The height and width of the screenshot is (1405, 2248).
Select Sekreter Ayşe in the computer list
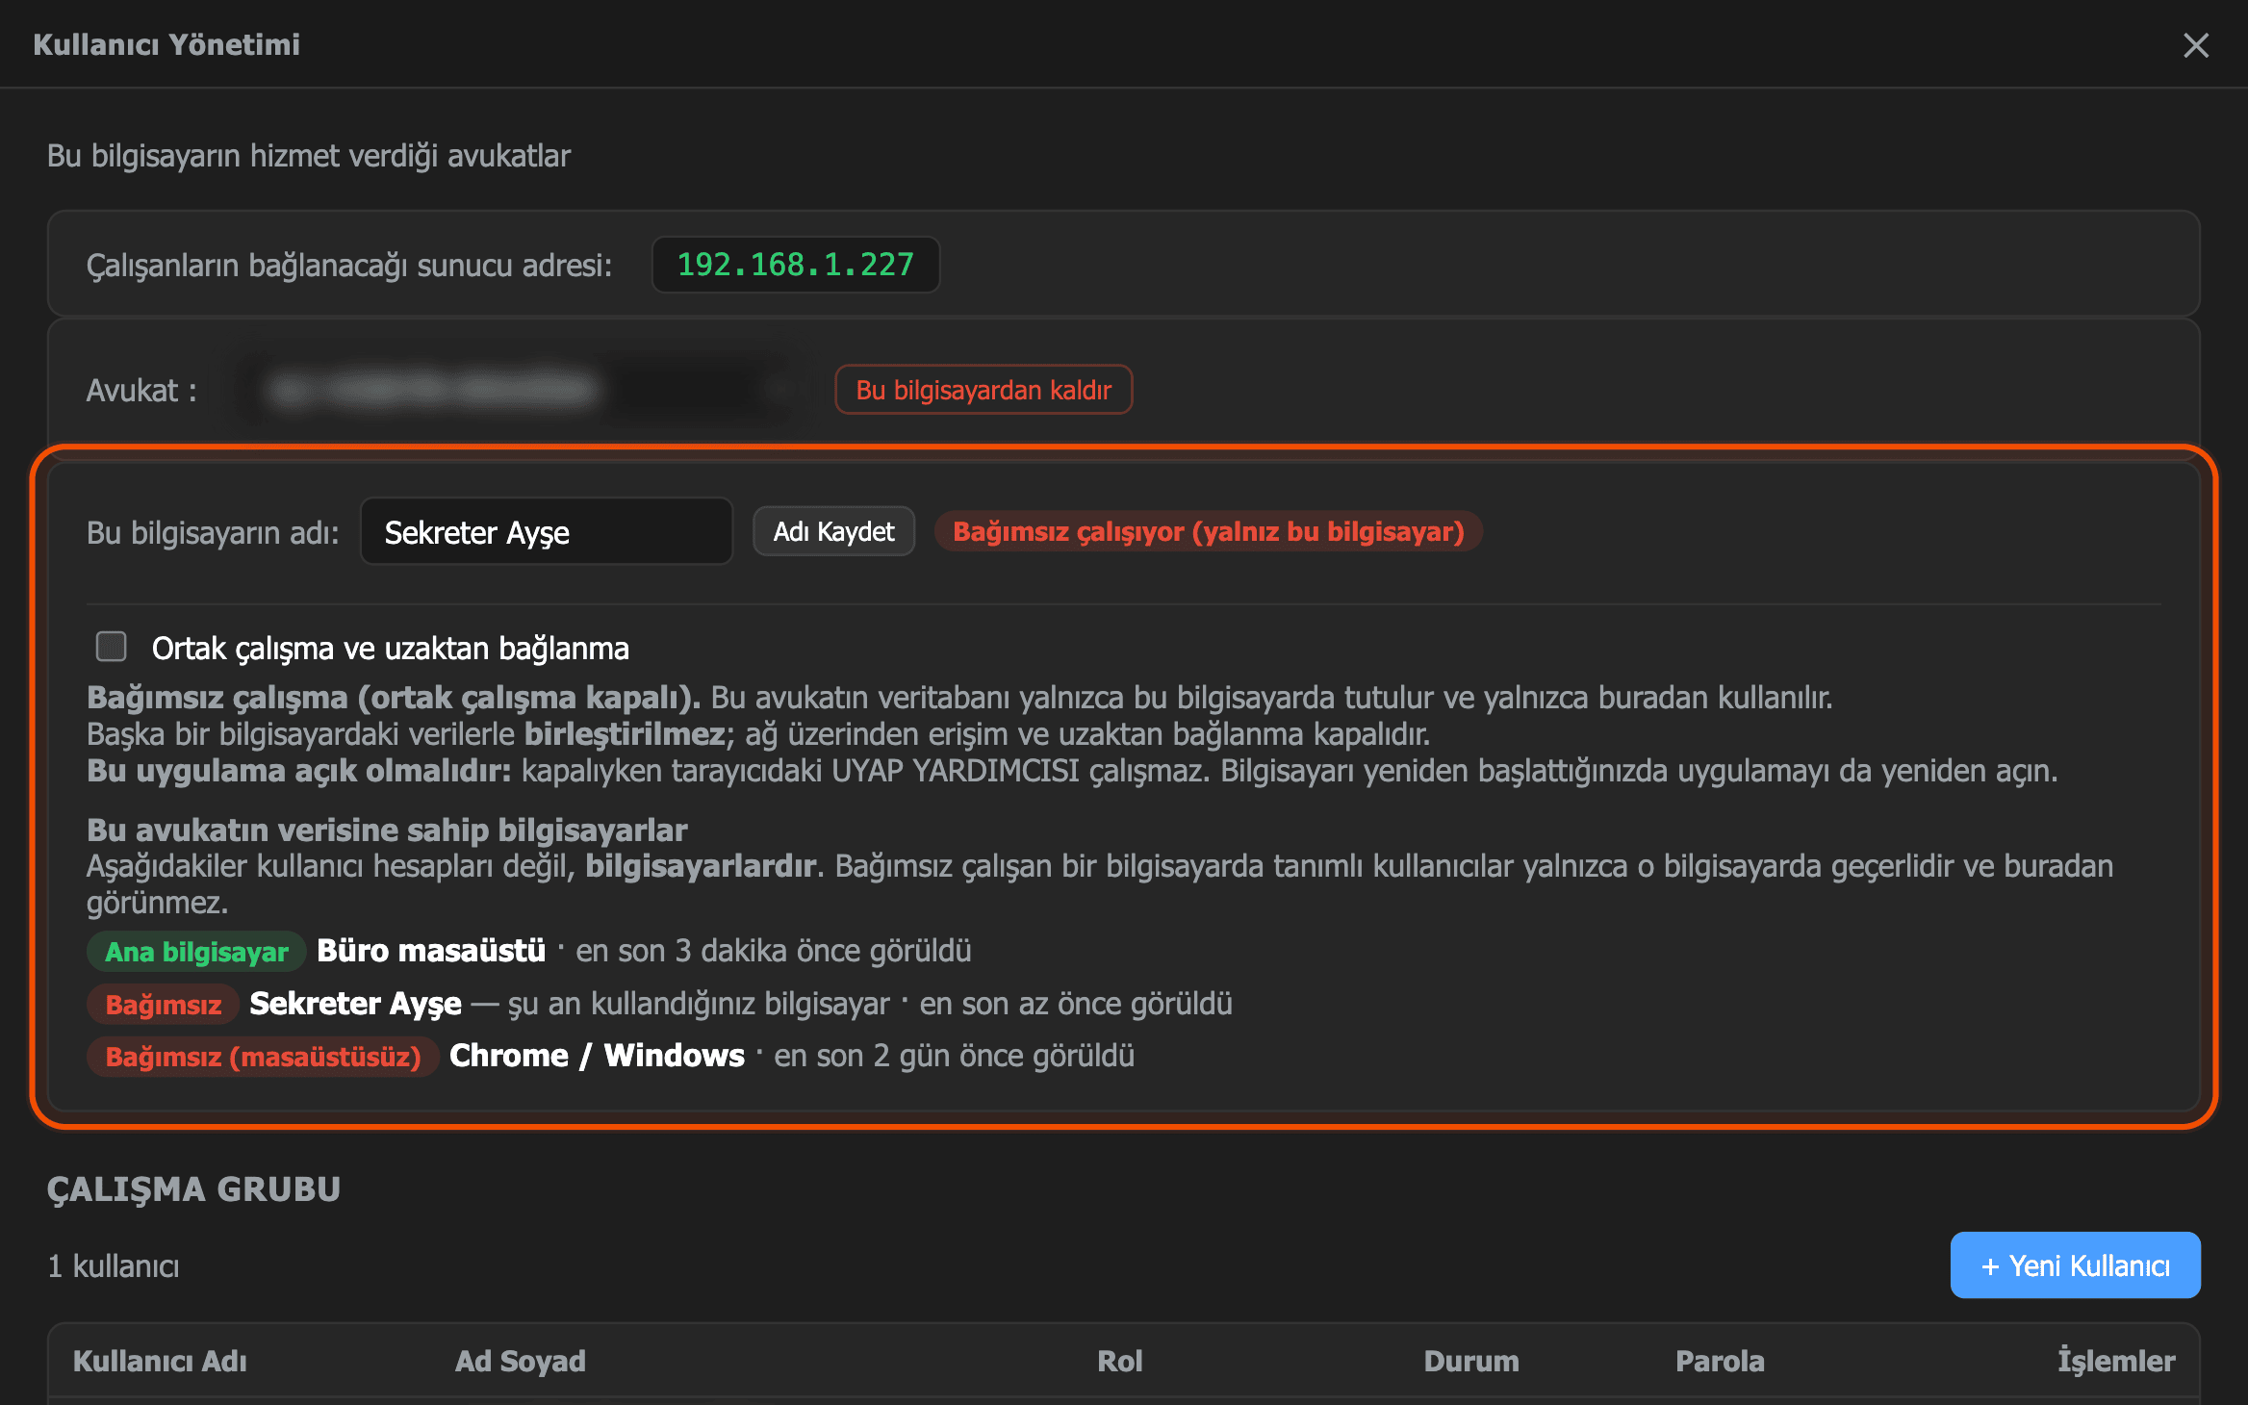point(355,1004)
